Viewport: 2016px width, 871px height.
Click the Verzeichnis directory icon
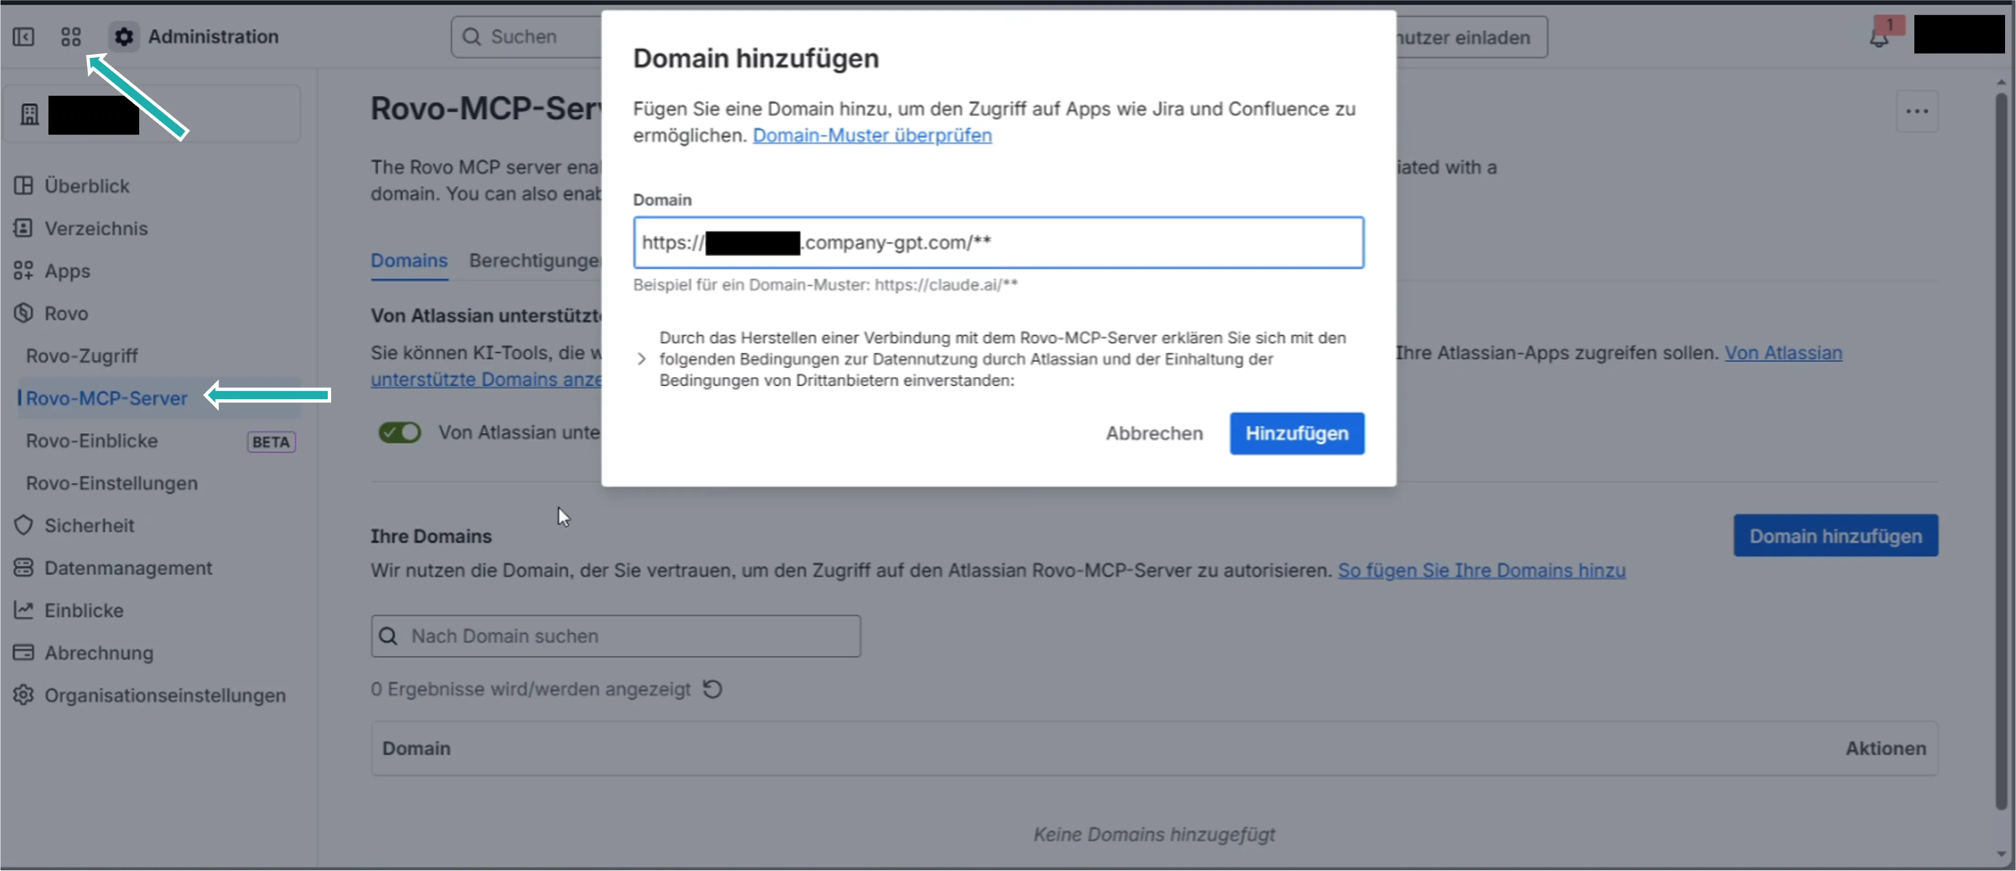pyautogui.click(x=23, y=228)
